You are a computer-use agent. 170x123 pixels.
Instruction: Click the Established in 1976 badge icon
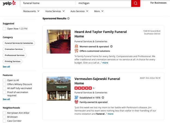pyautogui.click(x=76, y=97)
